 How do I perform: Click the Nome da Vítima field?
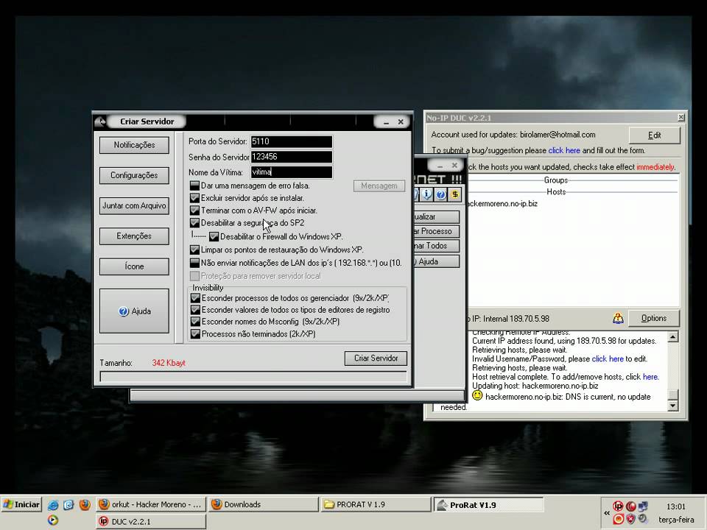click(x=292, y=172)
